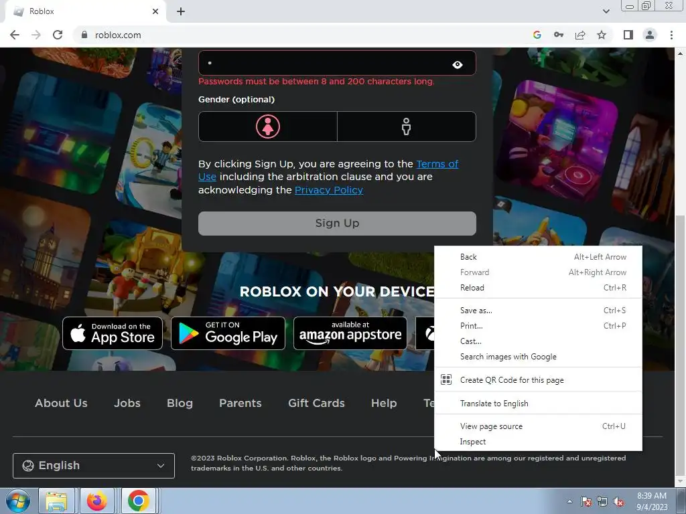Open the Chrome profile avatar icon
This screenshot has width=686, height=514.
tap(650, 35)
